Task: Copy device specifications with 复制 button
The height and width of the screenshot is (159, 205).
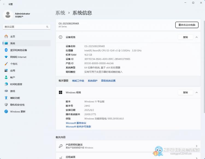Action: click(x=185, y=37)
